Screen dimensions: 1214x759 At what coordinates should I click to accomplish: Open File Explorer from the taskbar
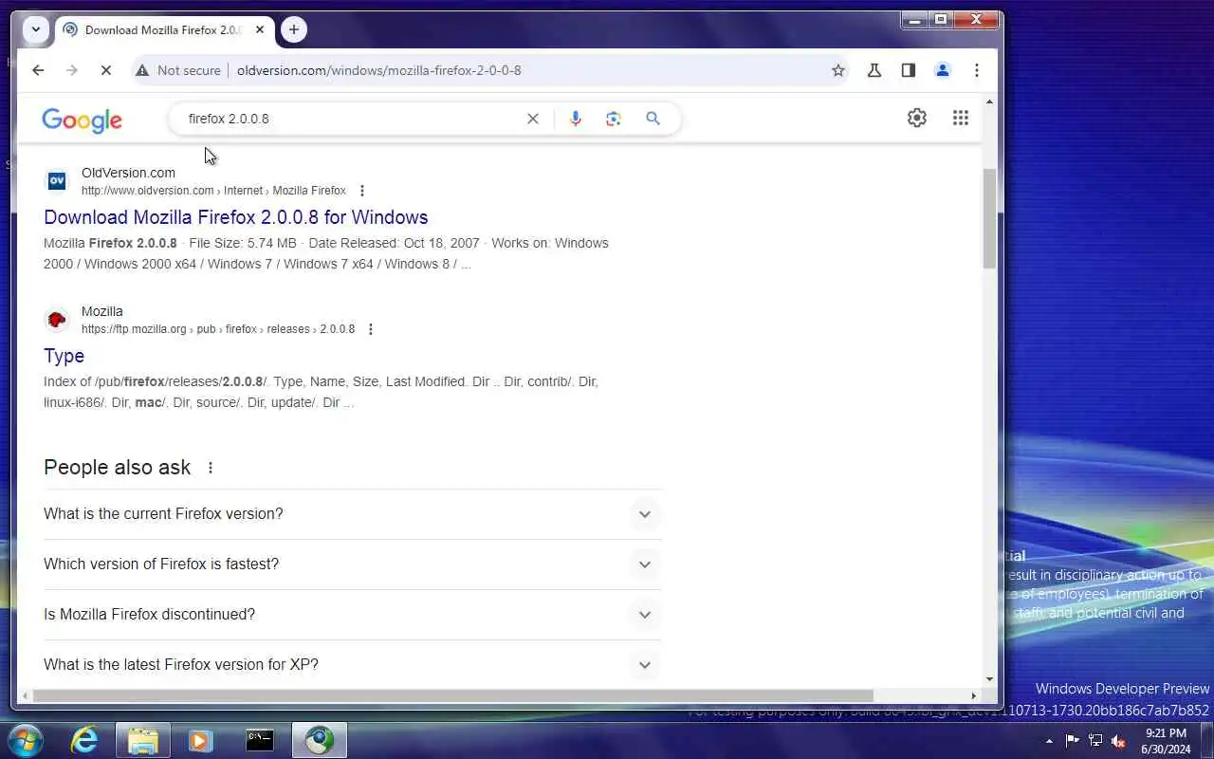[142, 740]
